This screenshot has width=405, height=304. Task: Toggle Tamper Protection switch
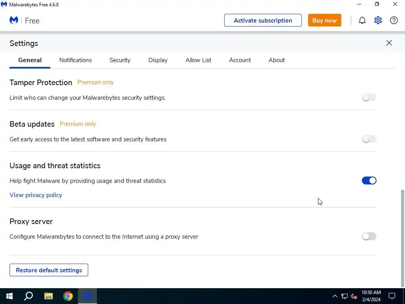click(x=369, y=97)
